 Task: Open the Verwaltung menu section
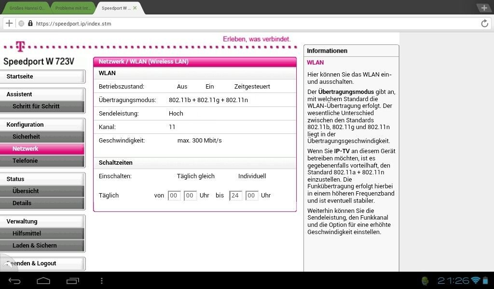[42, 222]
